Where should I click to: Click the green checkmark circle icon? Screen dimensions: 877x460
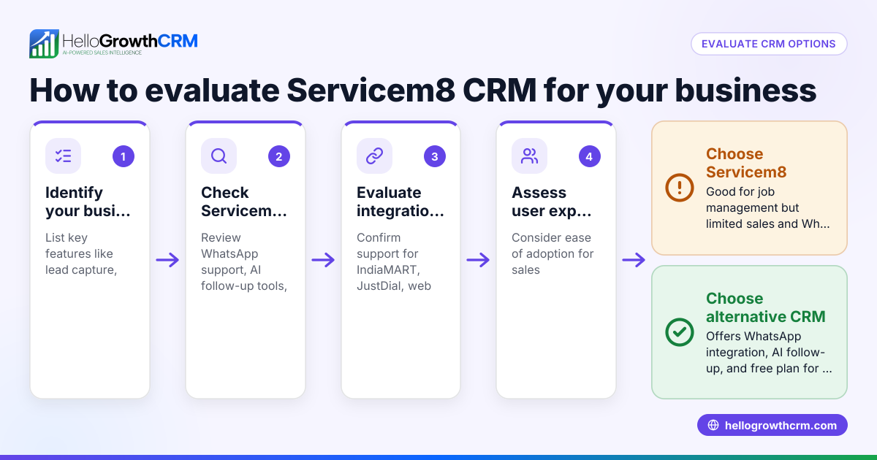[680, 332]
